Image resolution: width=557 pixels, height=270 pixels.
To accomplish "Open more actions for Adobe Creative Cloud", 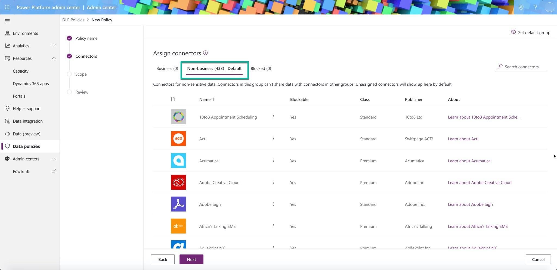I will tap(273, 182).
